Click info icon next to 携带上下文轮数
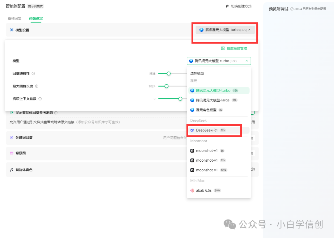 click(x=40, y=99)
